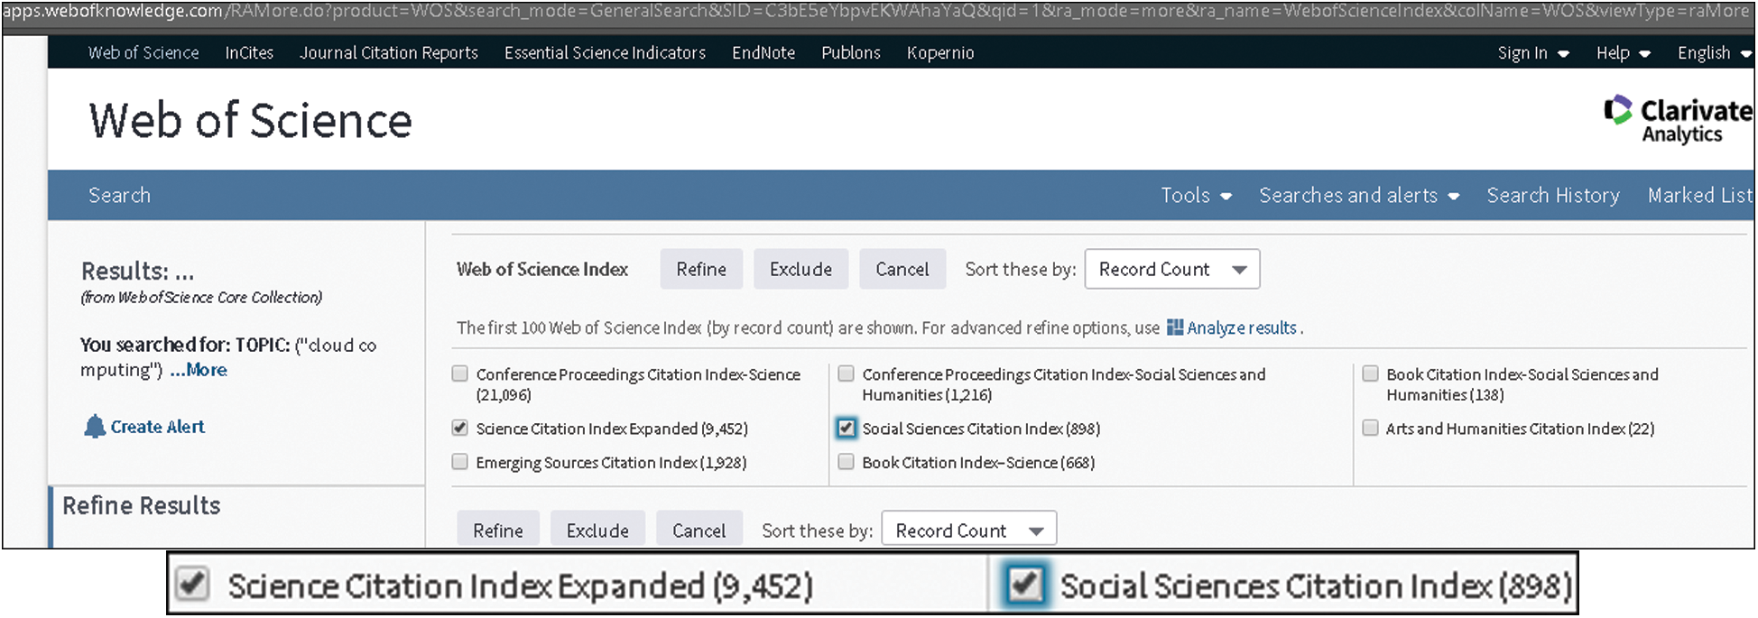Open the English language selector
This screenshot has width=1758, height=618.
tap(1713, 53)
